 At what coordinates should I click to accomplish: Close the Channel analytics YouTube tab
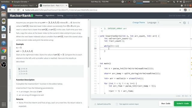[x=36, y=5]
